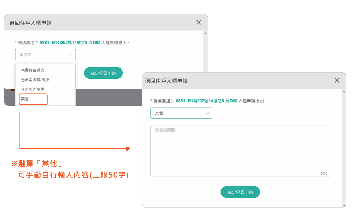
Task: Click the lower-right dialog title 退回住戶入櫃申請
Action: (x=166, y=81)
